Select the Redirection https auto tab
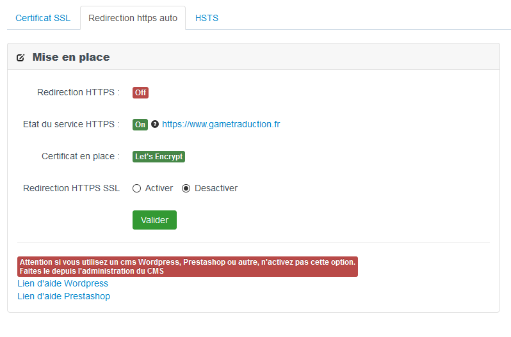 [133, 18]
